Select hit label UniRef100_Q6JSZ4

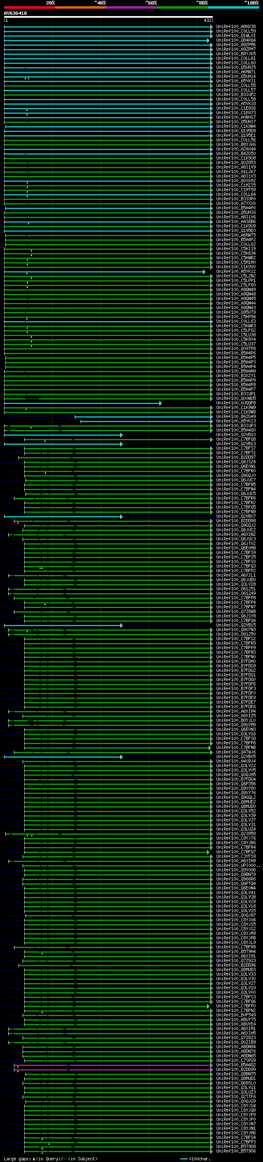tap(235, 462)
